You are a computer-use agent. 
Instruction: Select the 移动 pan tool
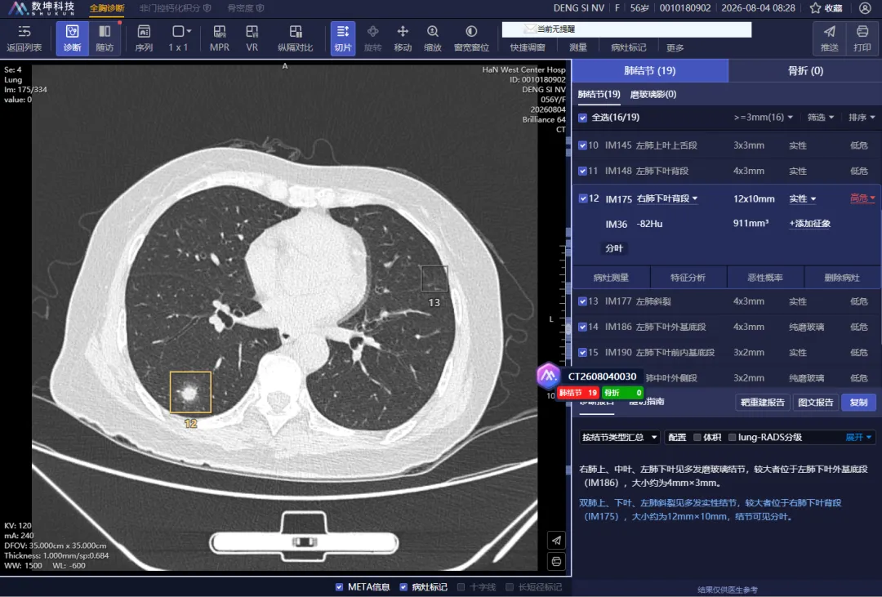coord(403,38)
